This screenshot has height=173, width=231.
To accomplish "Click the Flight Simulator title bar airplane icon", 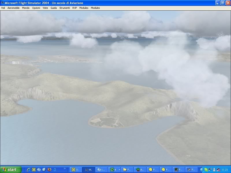I will (2, 3).
